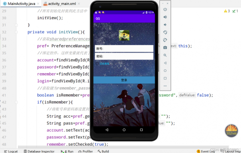Image resolution: width=241 pixels, height=153 pixels.
Task: Collapse the if block at line 42
Action: point(16,102)
